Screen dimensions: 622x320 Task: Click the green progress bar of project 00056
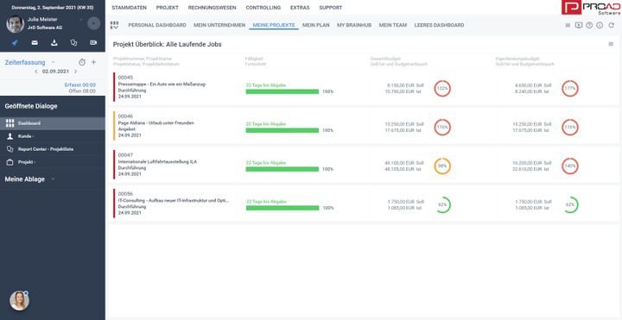coord(282,208)
